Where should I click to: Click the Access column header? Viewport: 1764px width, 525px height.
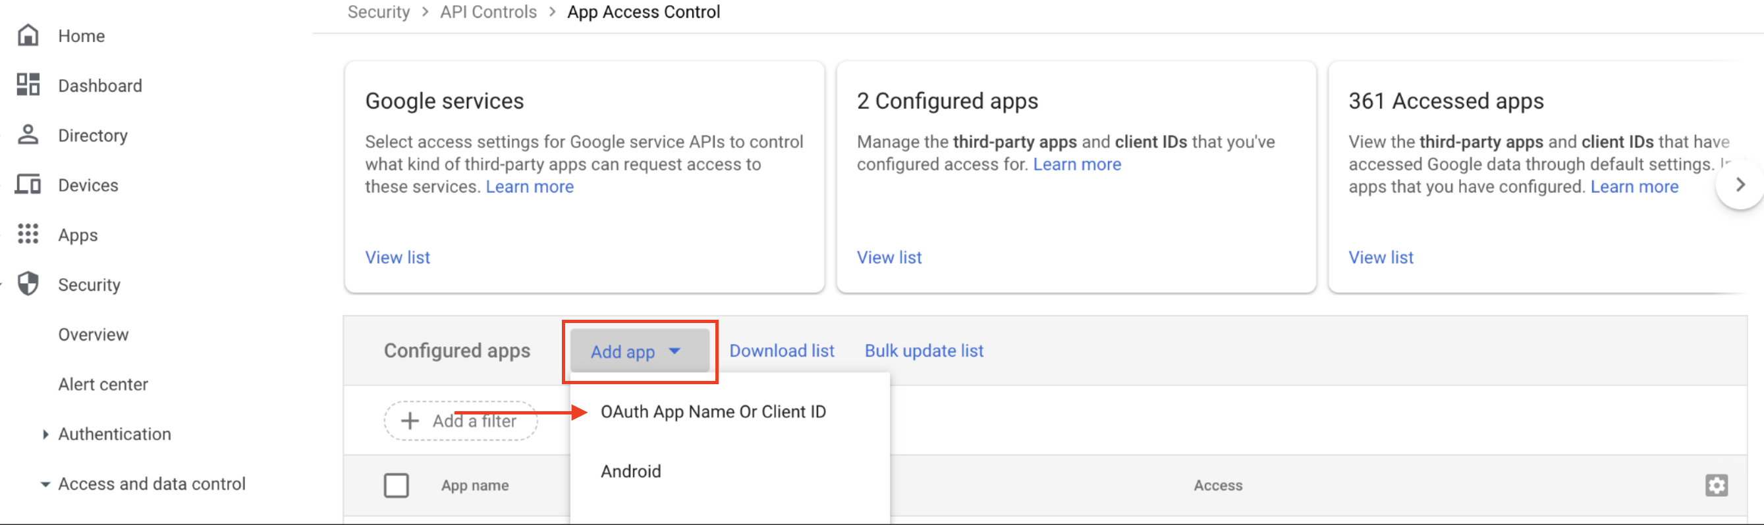[1217, 486]
